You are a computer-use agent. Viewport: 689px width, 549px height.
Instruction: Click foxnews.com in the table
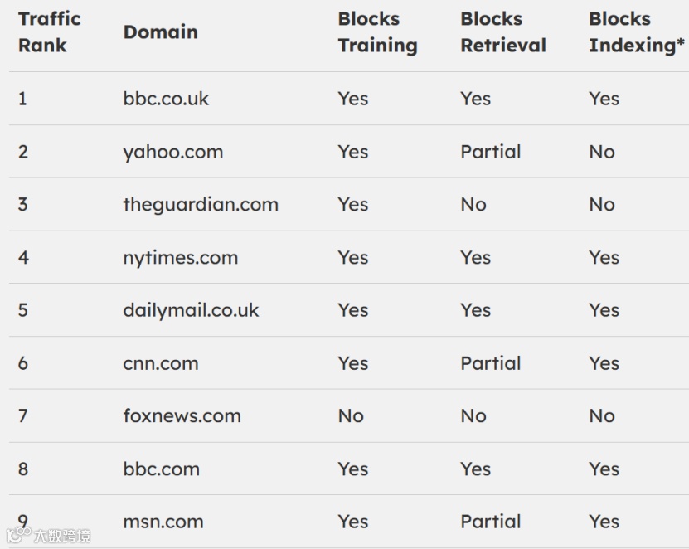(182, 415)
